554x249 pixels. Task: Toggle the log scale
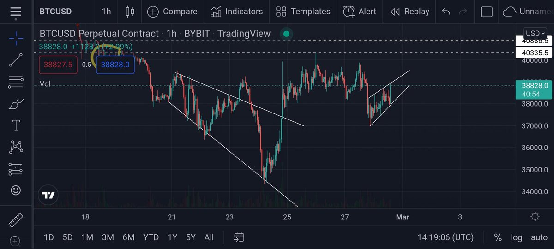pyautogui.click(x=516, y=238)
